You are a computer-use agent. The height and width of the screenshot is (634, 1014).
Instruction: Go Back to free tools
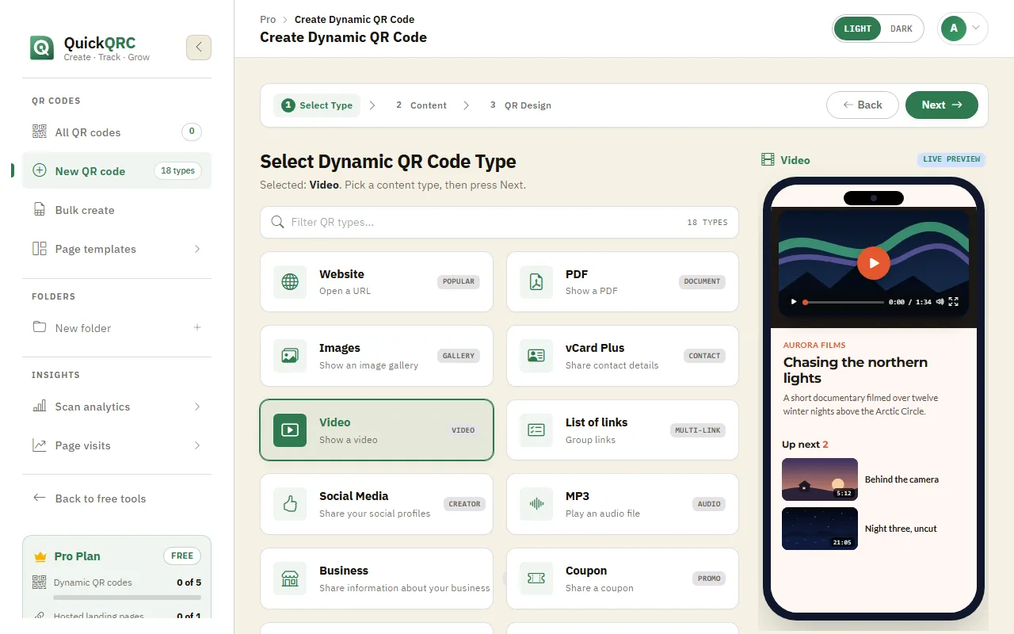(x=116, y=498)
